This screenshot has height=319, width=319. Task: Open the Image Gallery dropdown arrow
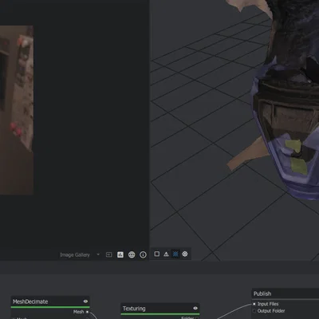click(x=98, y=254)
